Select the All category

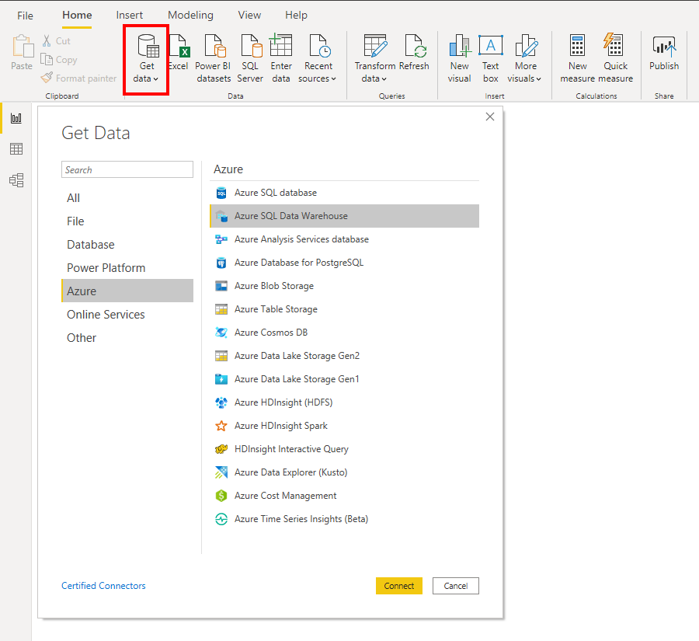(127, 198)
